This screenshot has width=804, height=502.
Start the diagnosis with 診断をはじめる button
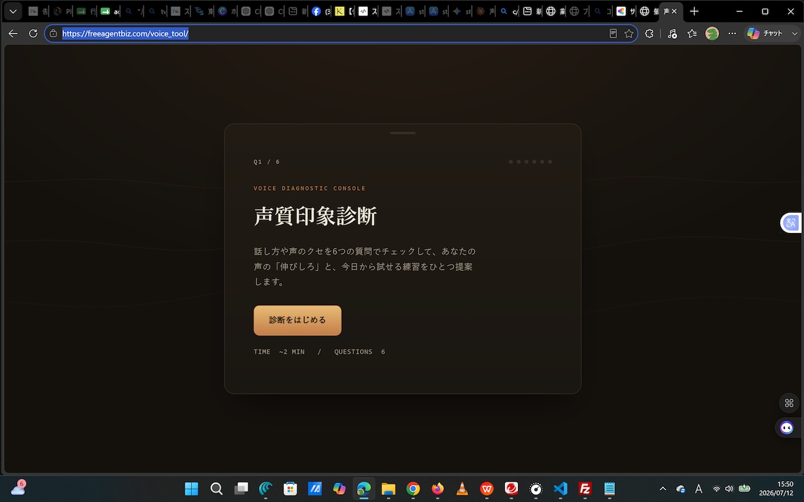coord(297,320)
